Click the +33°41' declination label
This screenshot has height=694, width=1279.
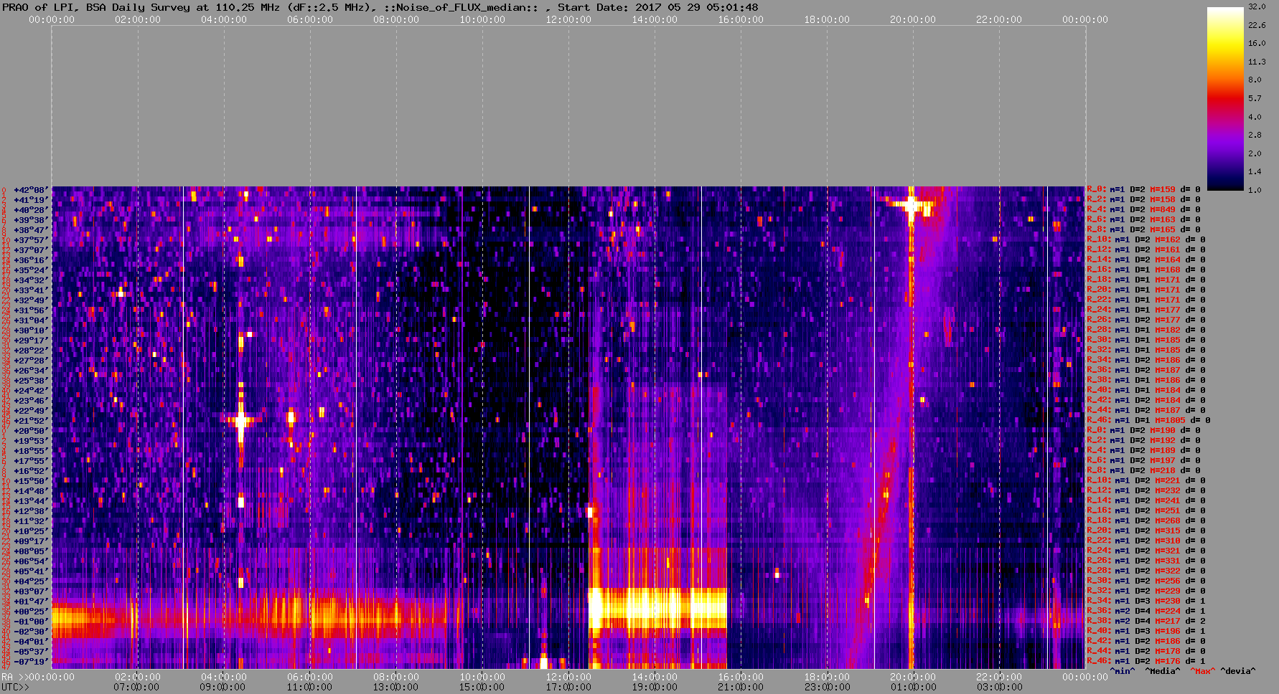[x=30, y=290]
